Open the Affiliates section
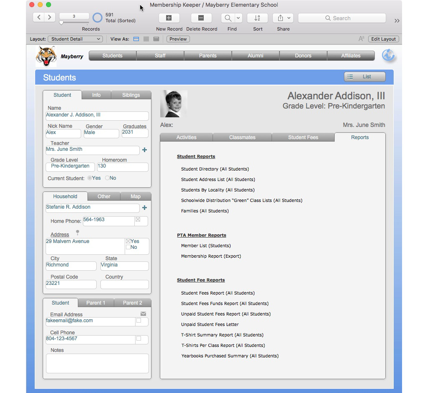Screen dimensions: 428x393 [351, 56]
